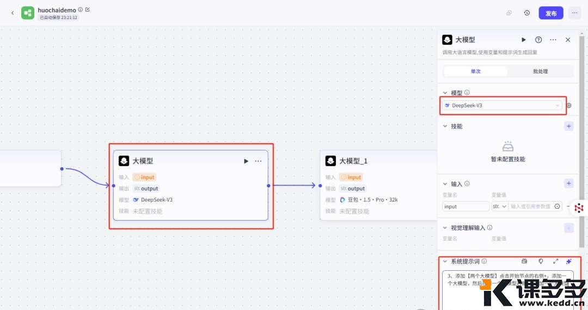Expand the system prompt editor
The image size is (588, 310).
tap(556, 261)
